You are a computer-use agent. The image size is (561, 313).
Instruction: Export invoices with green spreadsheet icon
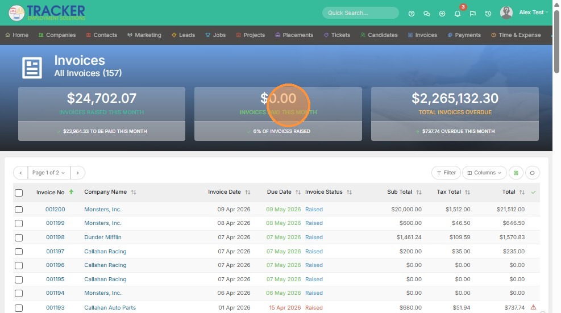tap(516, 173)
